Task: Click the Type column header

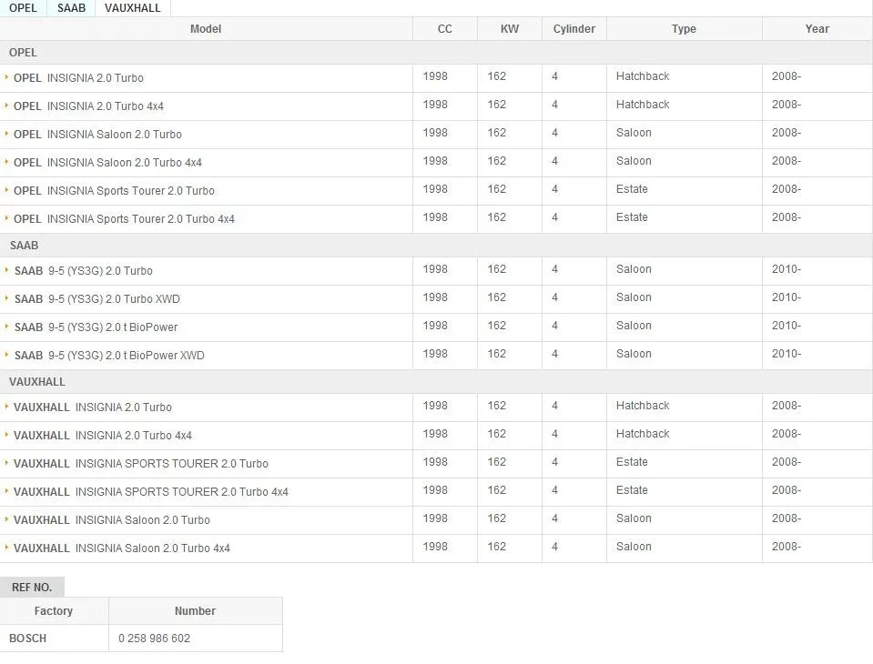Action: click(x=684, y=29)
